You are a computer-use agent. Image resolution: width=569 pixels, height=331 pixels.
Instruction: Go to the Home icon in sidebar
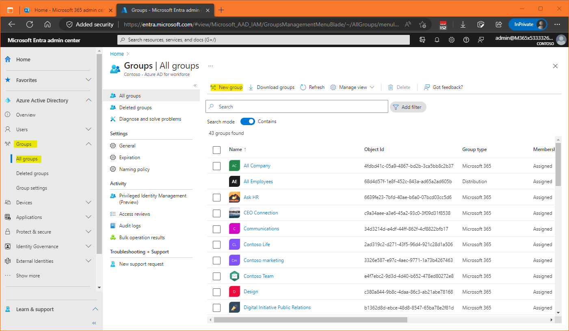8,59
